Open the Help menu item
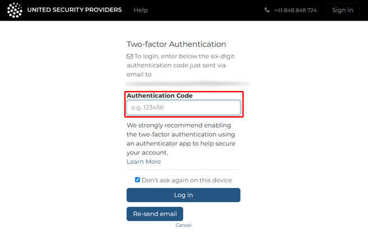This screenshot has width=368, height=251. pyautogui.click(x=141, y=10)
